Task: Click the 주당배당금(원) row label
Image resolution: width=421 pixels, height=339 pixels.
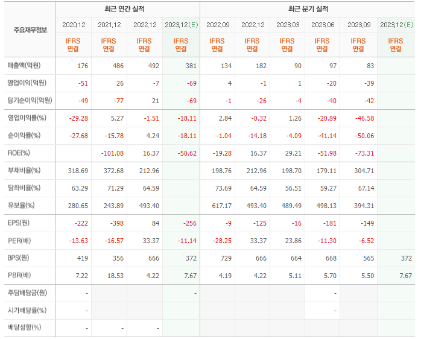Action: tap(27, 293)
